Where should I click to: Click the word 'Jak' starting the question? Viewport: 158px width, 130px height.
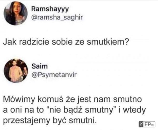[x=10, y=42]
